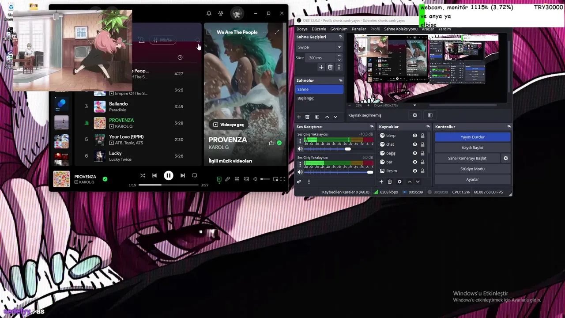Remove the selected OBS scene
Screen dimensions: 565x318
point(307,117)
